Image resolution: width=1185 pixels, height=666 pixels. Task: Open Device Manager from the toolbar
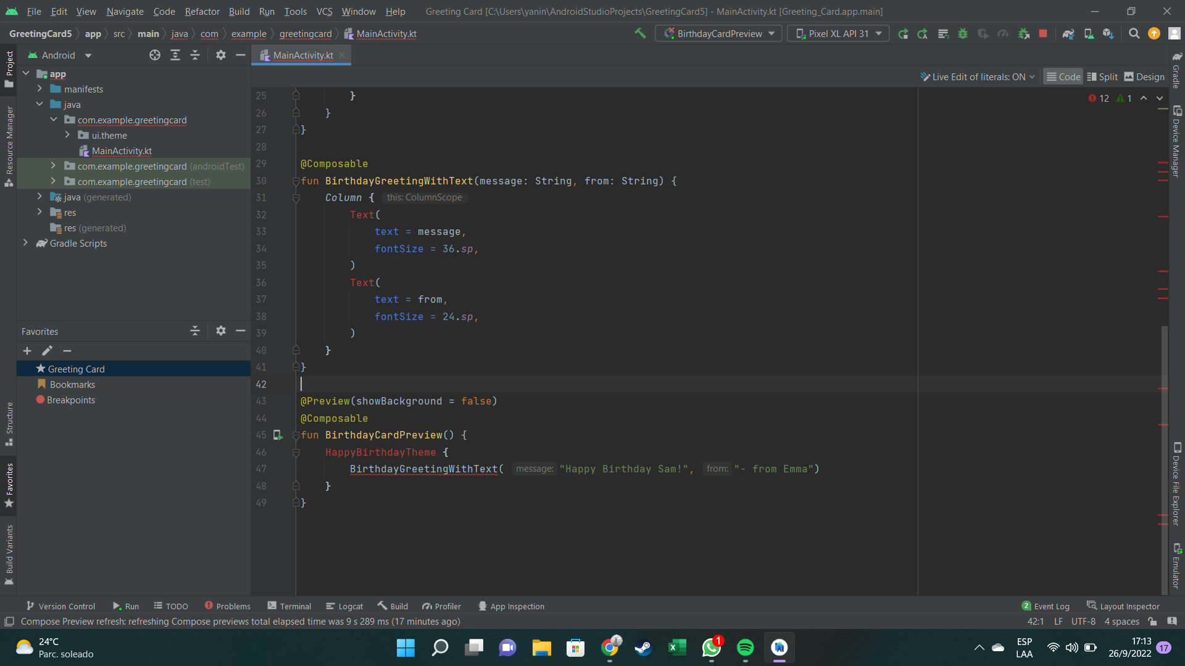click(x=1089, y=33)
